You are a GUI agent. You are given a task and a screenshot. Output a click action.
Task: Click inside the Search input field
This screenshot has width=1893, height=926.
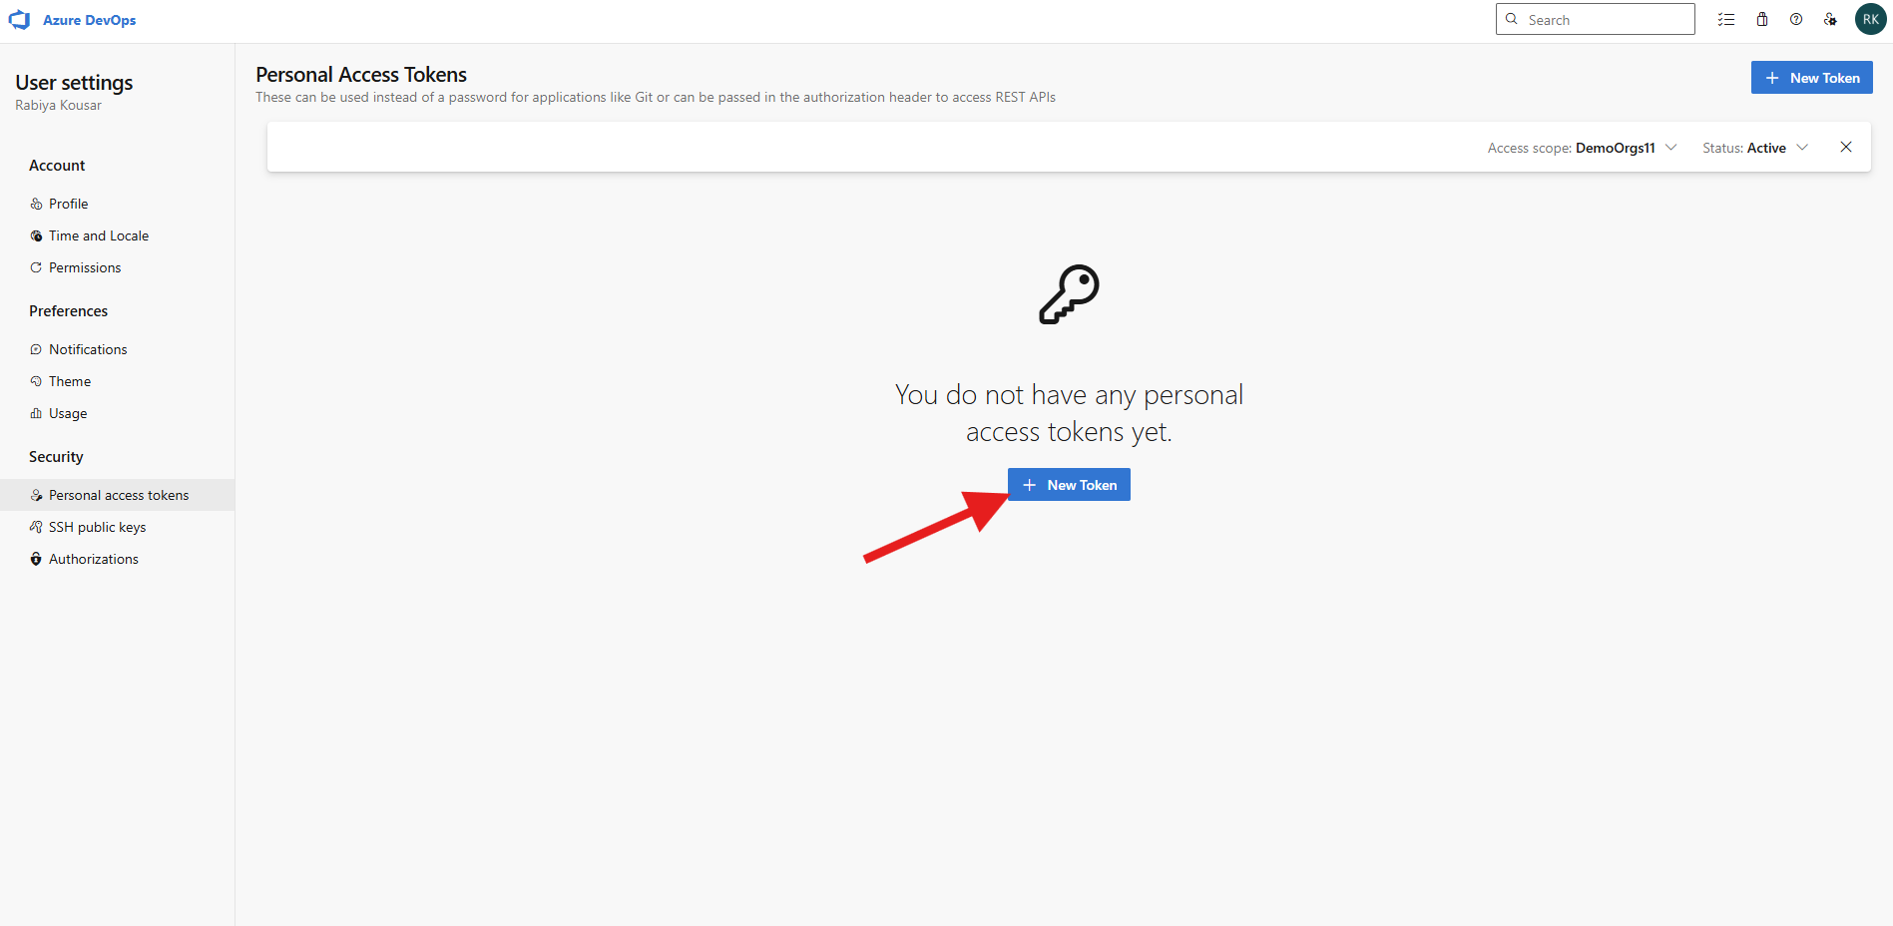pyautogui.click(x=1594, y=19)
